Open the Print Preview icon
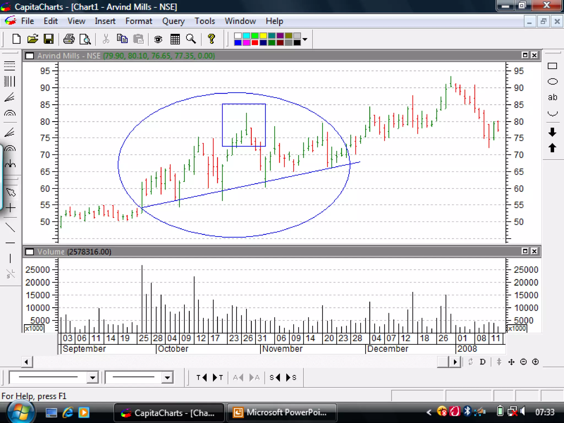This screenshot has width=564, height=423. pos(85,39)
